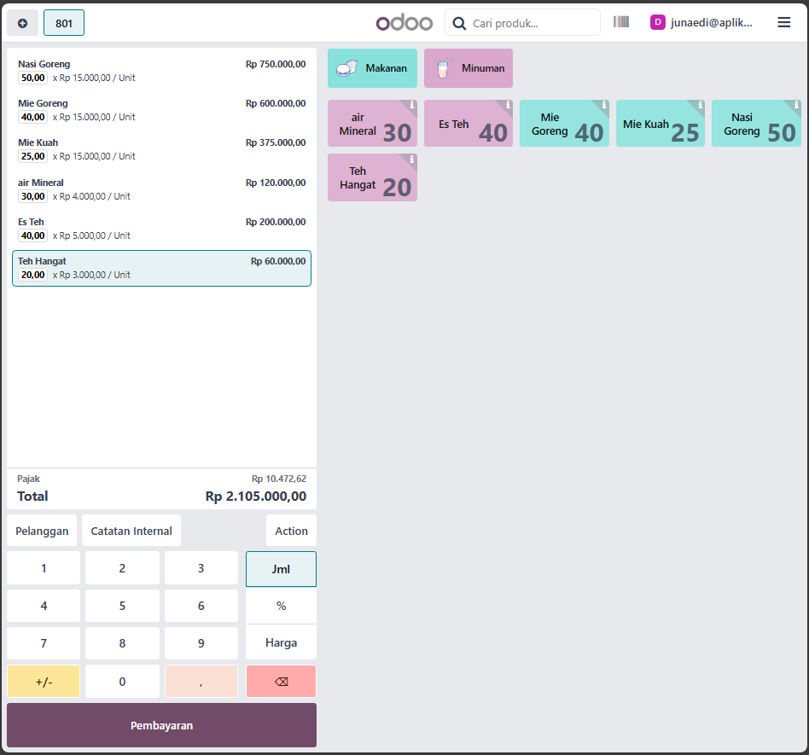This screenshot has height=755, width=809.
Task: Open the hamburger menu
Action: (783, 22)
